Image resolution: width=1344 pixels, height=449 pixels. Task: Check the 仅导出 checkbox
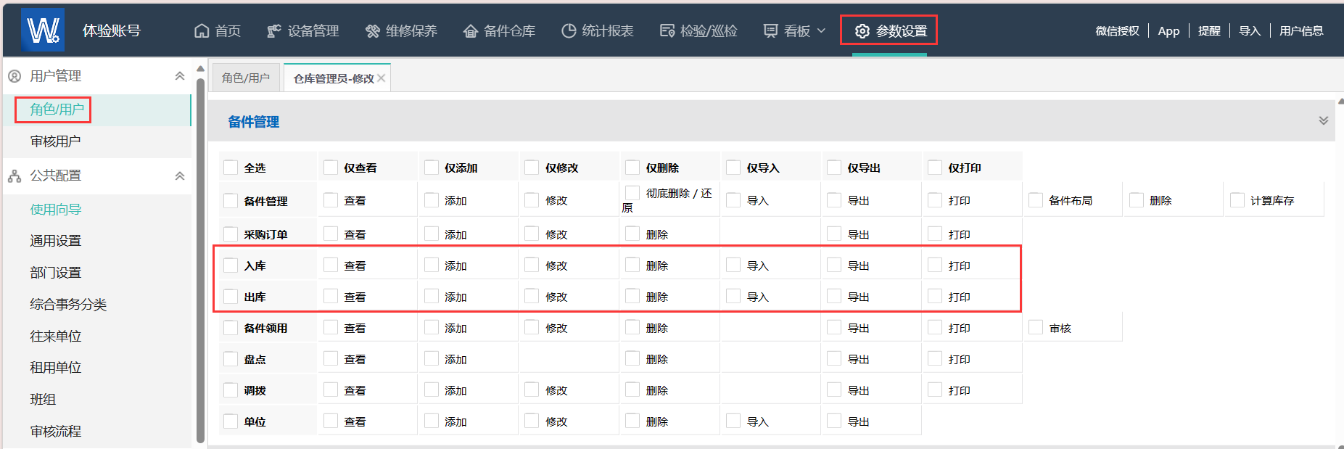[834, 168]
